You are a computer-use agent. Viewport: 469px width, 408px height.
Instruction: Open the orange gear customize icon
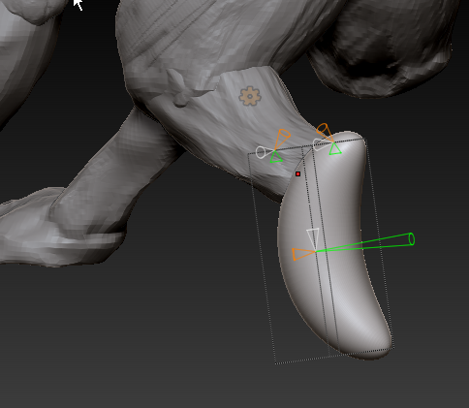[x=250, y=96]
